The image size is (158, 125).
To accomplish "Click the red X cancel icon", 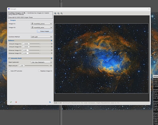I will tap(16, 102).
